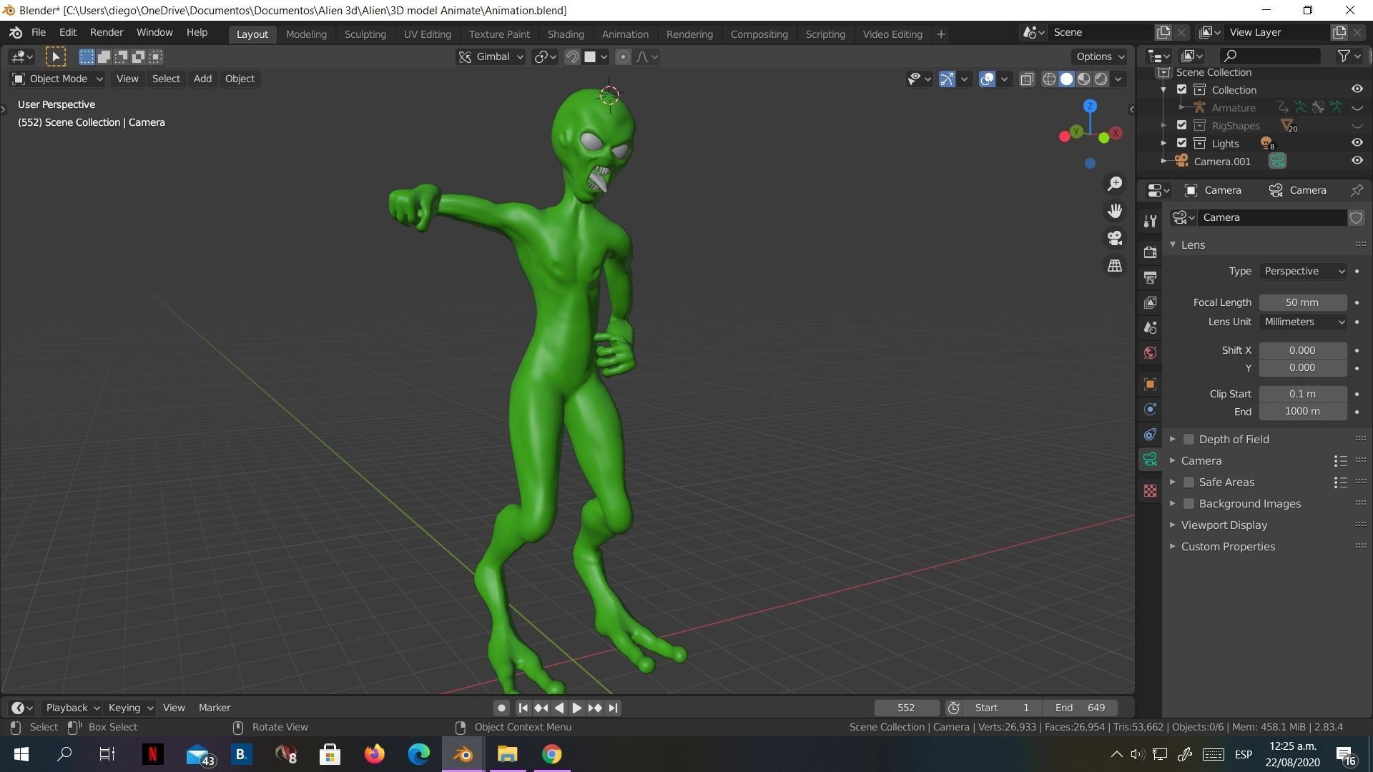
Task: Select rendered viewport shading mode
Action: 1101,79
